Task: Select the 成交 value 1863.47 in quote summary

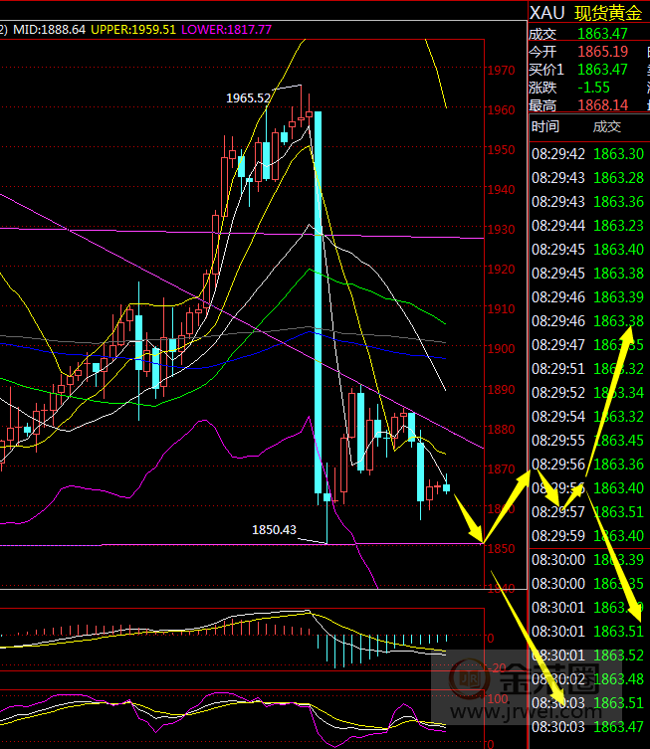Action: (x=602, y=34)
